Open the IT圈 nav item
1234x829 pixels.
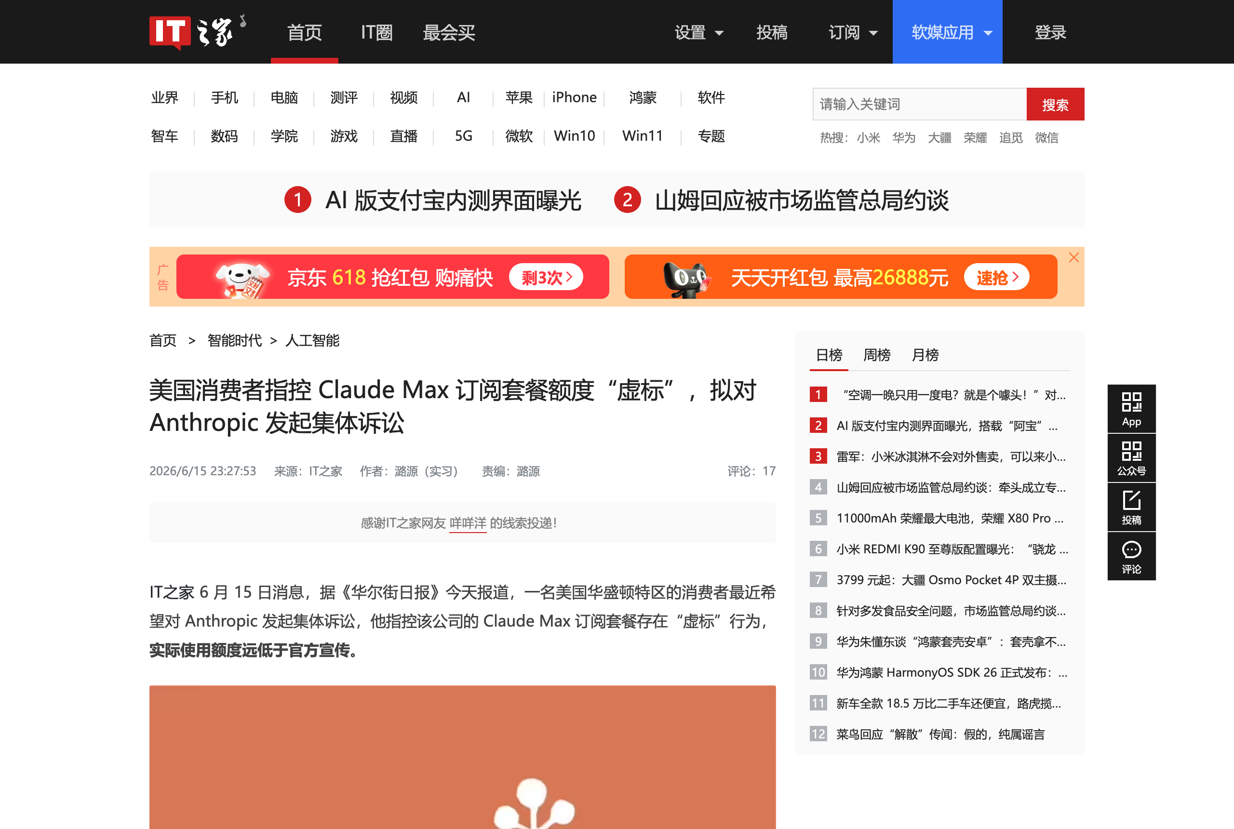pyautogui.click(x=376, y=32)
